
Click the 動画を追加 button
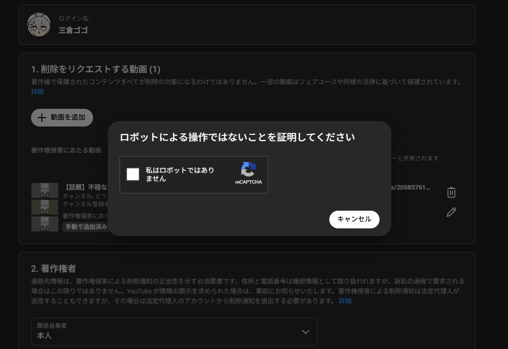click(62, 117)
